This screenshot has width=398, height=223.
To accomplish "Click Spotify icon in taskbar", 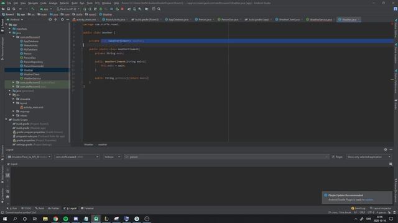I will click(x=66, y=219).
